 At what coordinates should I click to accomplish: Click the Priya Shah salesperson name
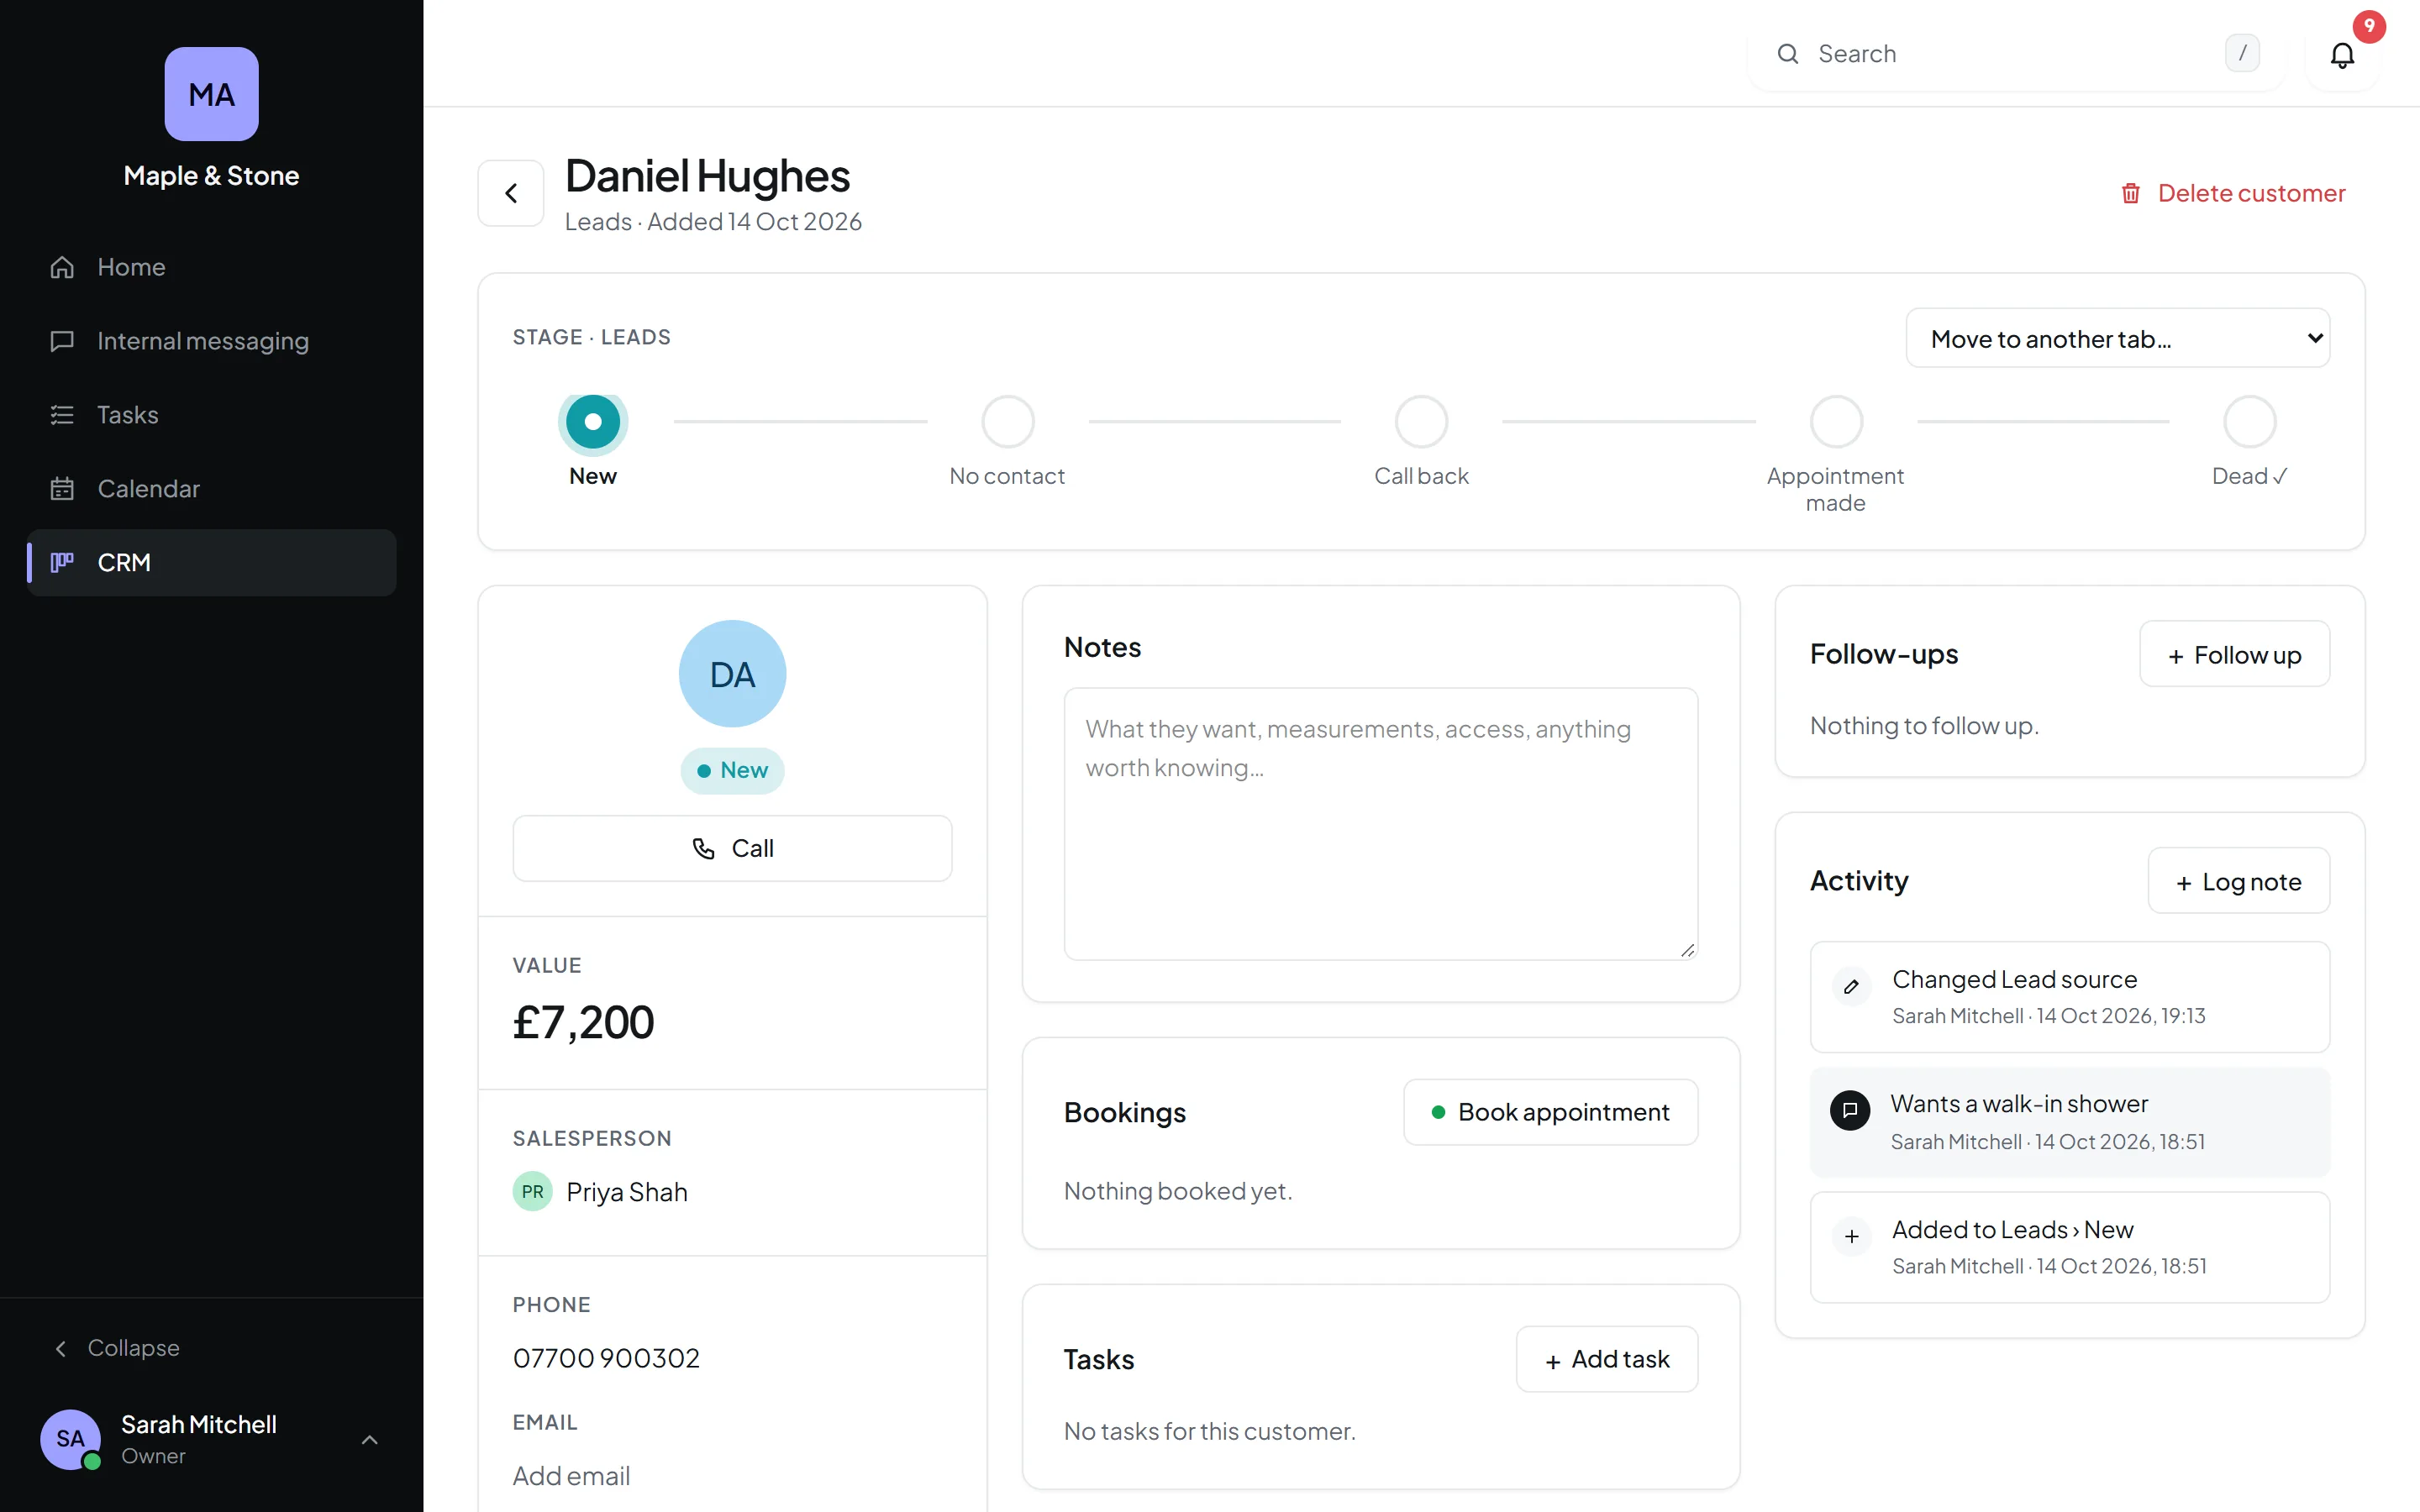[x=627, y=1192]
